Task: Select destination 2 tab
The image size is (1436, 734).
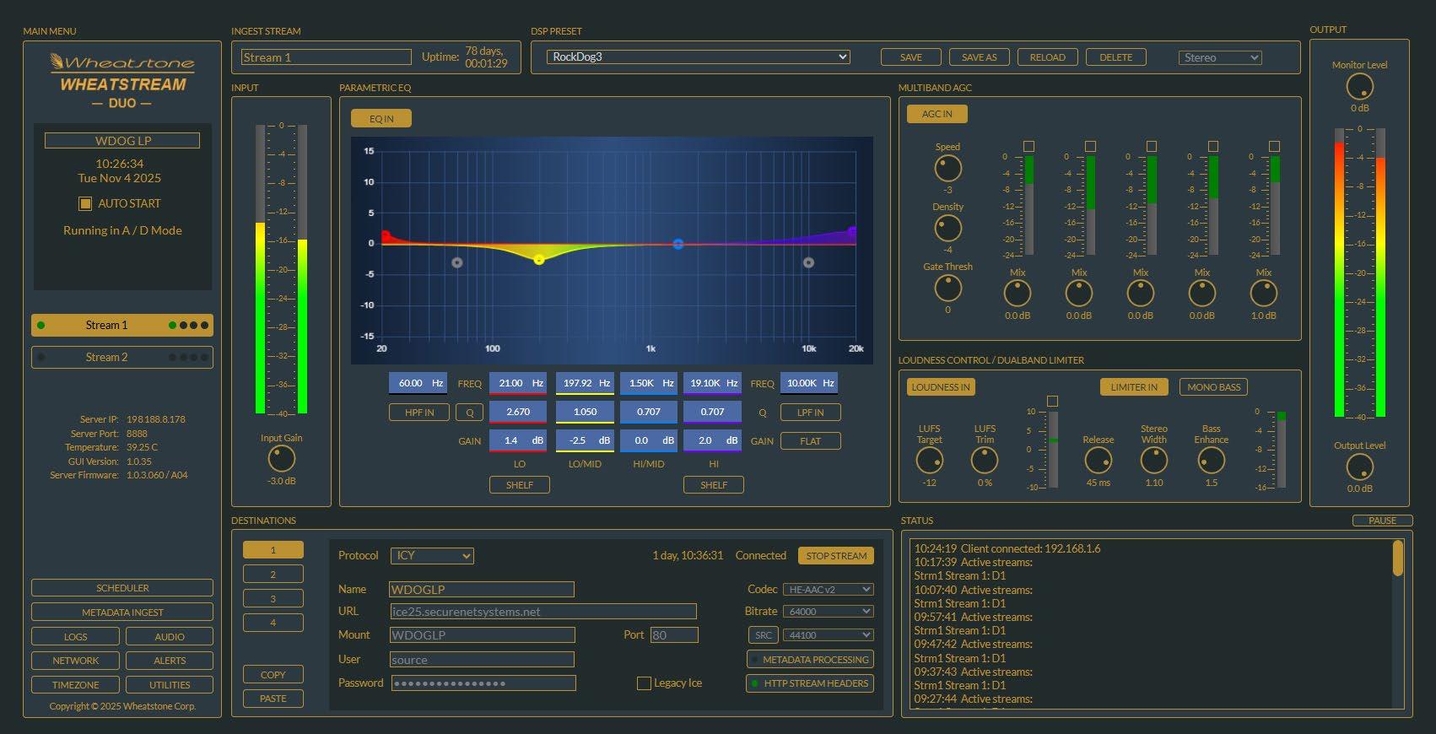Action: pyautogui.click(x=273, y=575)
